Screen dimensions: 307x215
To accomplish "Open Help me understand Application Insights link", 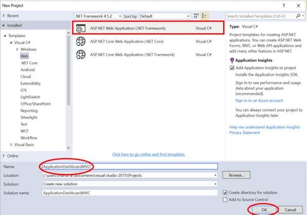I will [x=264, y=127].
